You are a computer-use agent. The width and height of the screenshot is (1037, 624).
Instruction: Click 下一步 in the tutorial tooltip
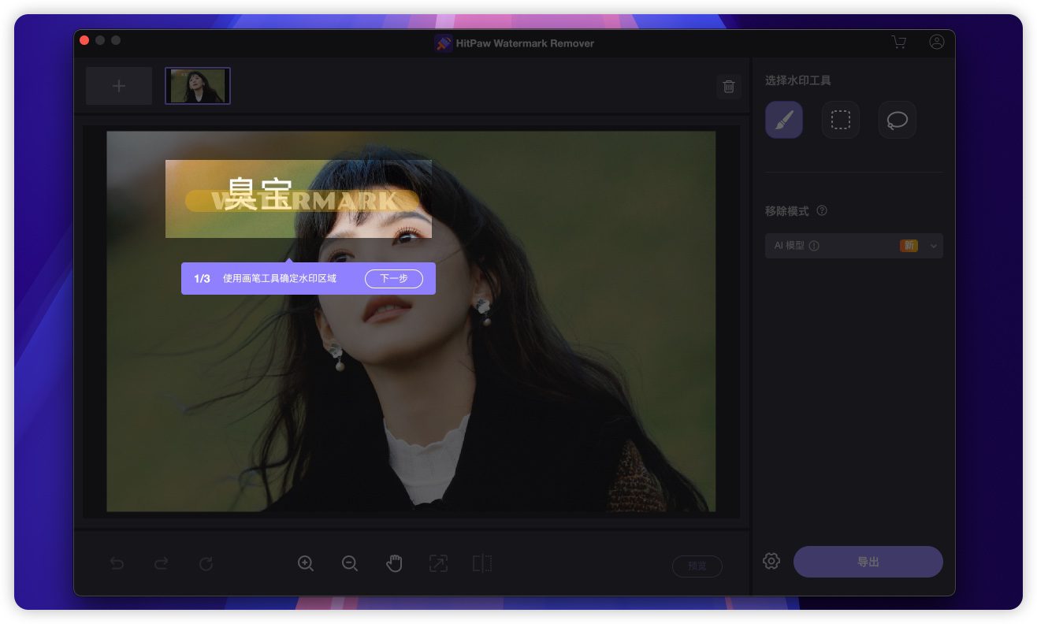pos(394,278)
